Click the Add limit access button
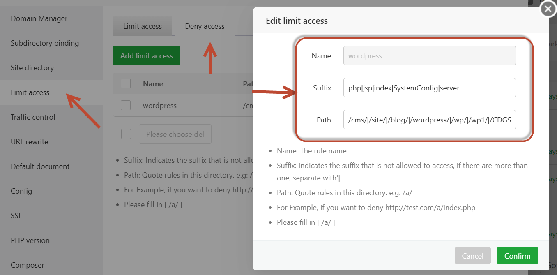The height and width of the screenshot is (275, 557). [x=147, y=55]
